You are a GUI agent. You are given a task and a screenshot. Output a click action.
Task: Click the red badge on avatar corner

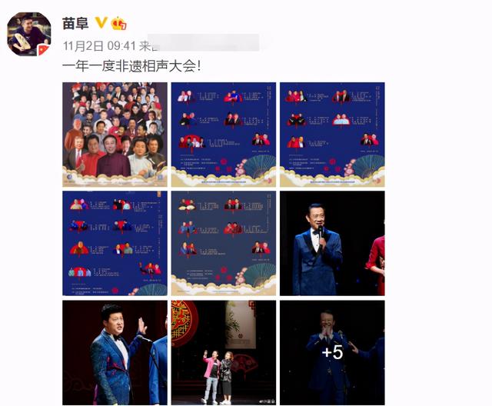(x=44, y=49)
